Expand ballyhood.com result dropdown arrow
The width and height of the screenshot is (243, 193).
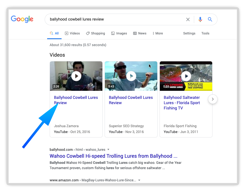tap(108, 149)
